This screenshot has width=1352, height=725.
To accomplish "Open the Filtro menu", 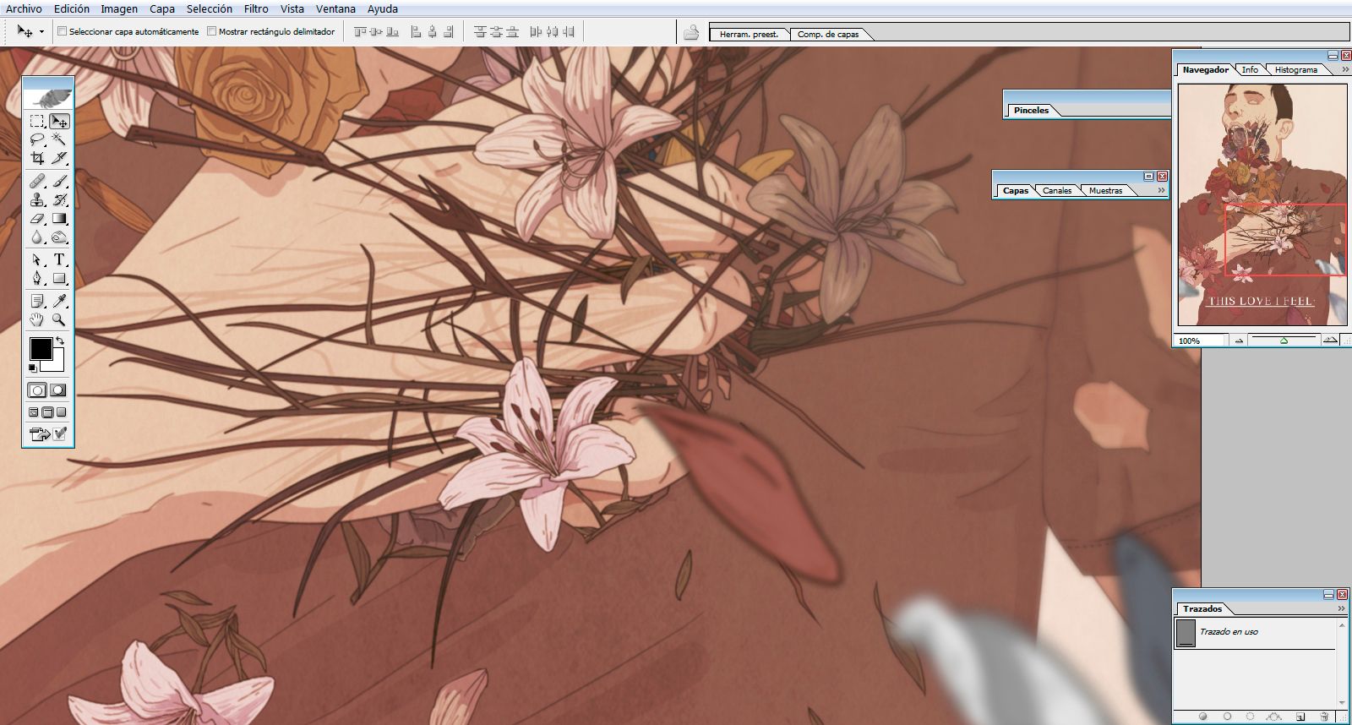I will point(256,8).
